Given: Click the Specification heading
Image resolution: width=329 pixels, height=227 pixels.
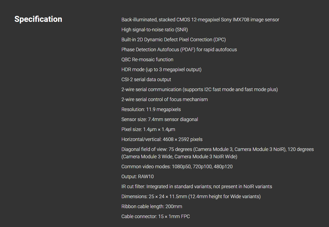Looking at the screenshot, I should tap(38, 19).
